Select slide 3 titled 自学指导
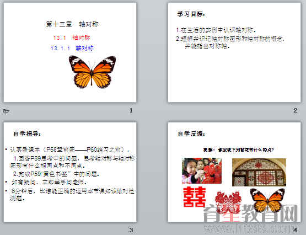The height and width of the screenshot is (235, 306). click(x=70, y=172)
